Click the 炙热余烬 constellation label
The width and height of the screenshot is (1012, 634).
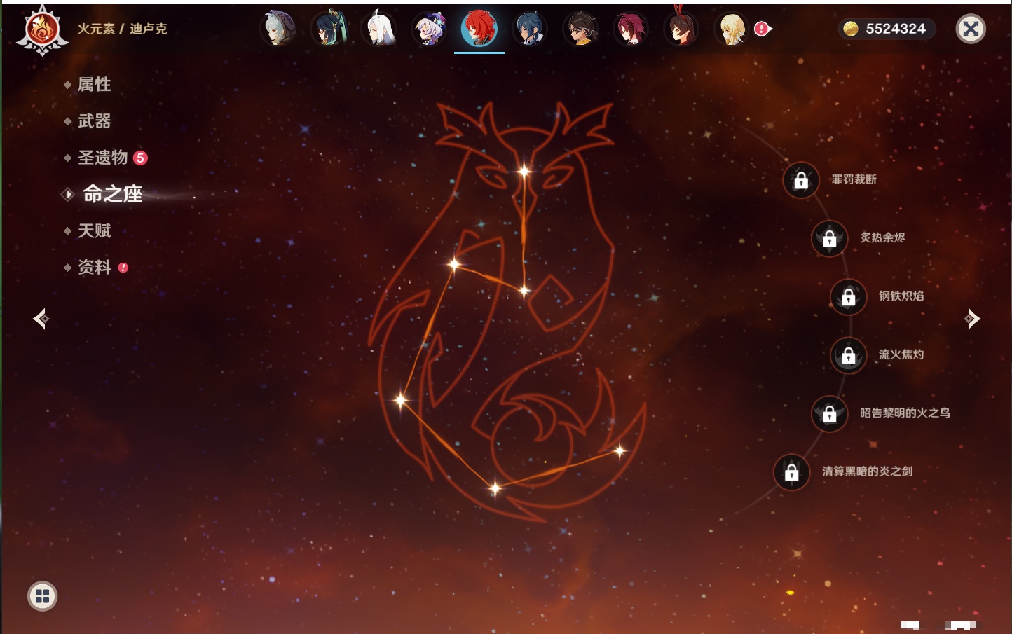[x=882, y=237]
